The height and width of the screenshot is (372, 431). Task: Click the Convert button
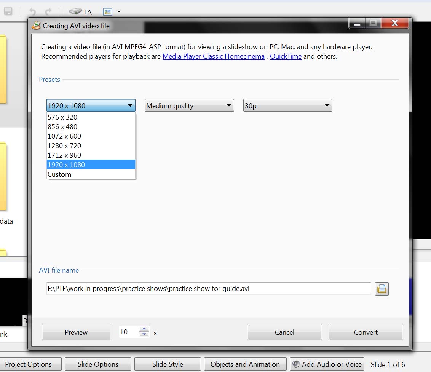click(x=366, y=332)
